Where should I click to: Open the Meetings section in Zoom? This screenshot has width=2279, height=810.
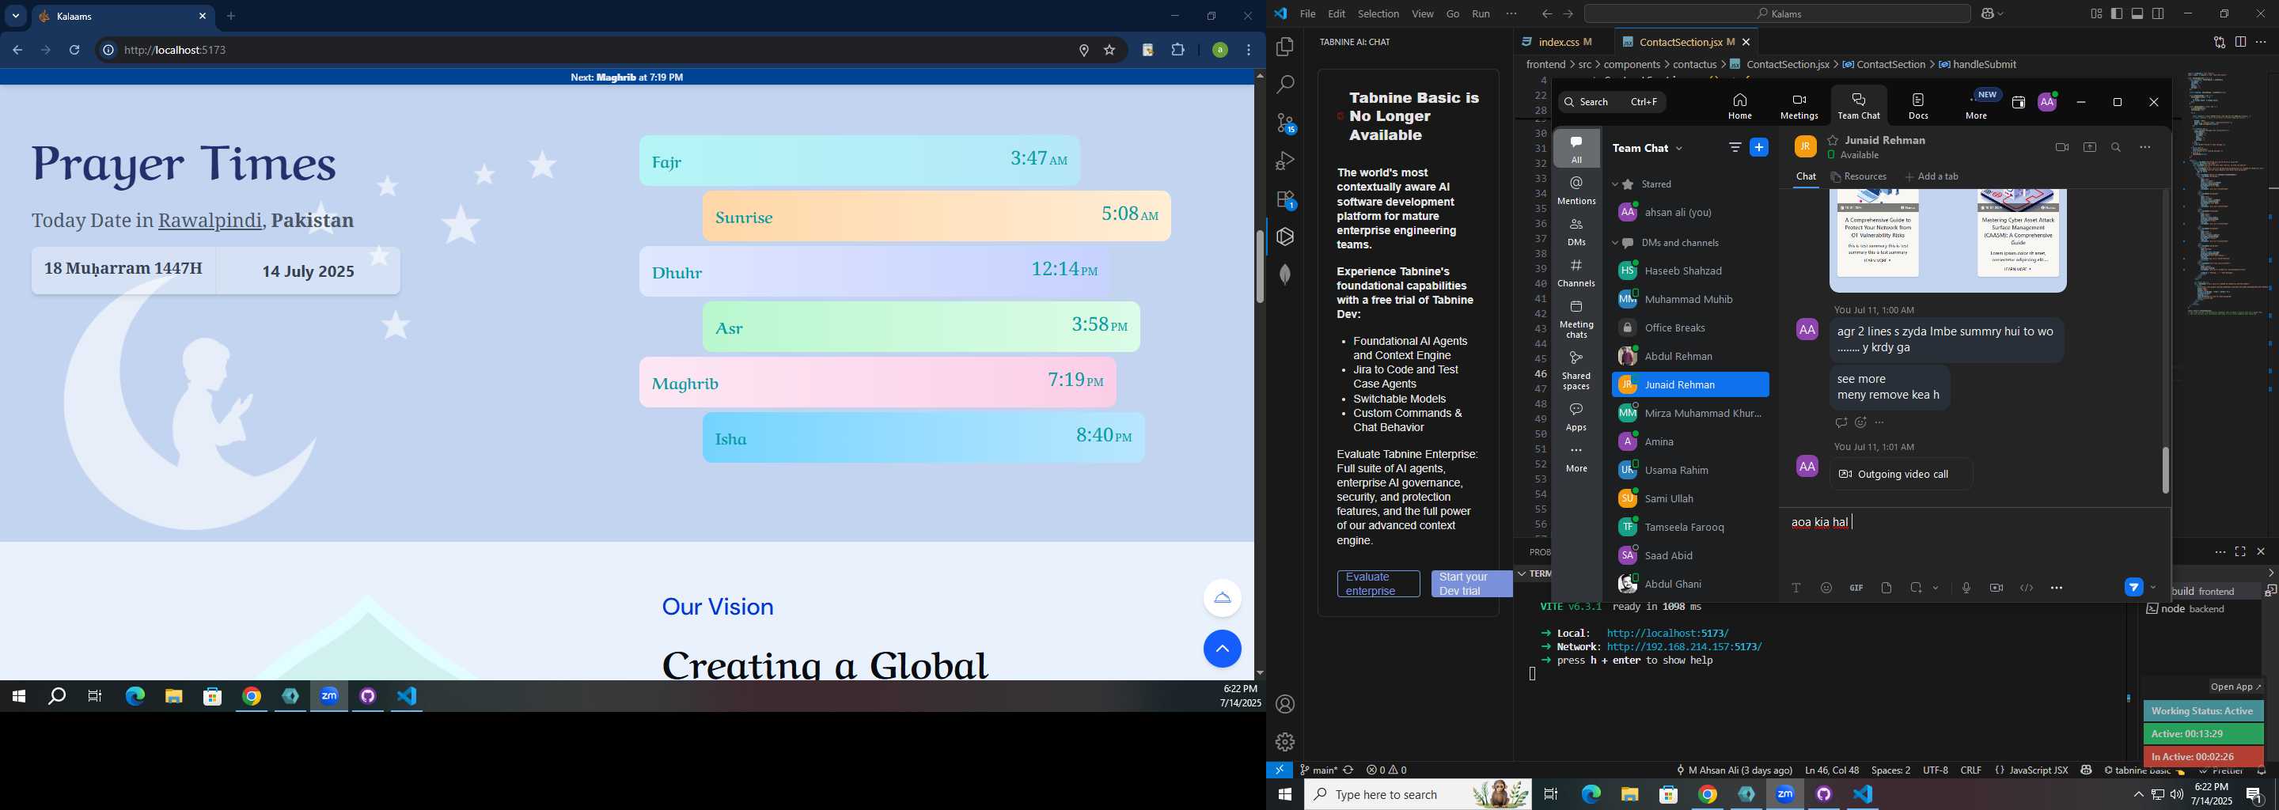click(1799, 105)
